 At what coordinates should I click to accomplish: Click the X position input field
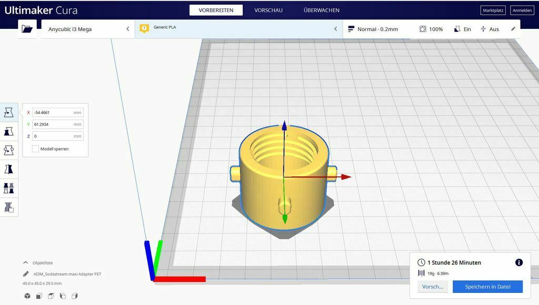click(x=58, y=112)
